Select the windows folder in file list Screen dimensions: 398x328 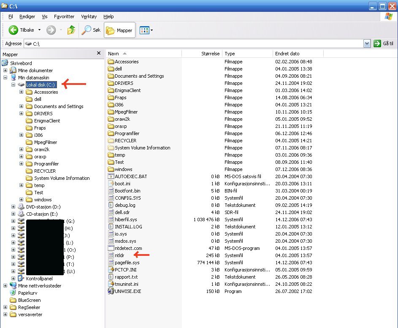coord(120,169)
